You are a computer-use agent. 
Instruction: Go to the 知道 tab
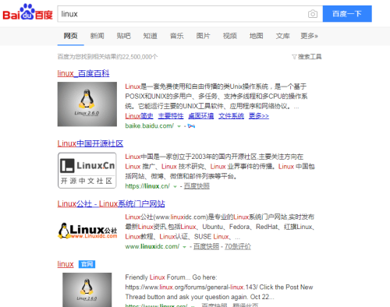[151, 36]
